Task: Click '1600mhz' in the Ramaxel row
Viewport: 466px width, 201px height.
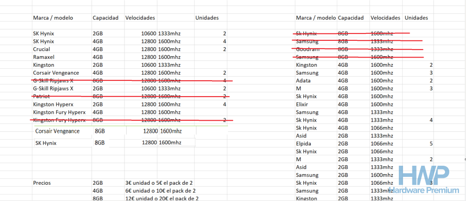Action: click(169, 57)
